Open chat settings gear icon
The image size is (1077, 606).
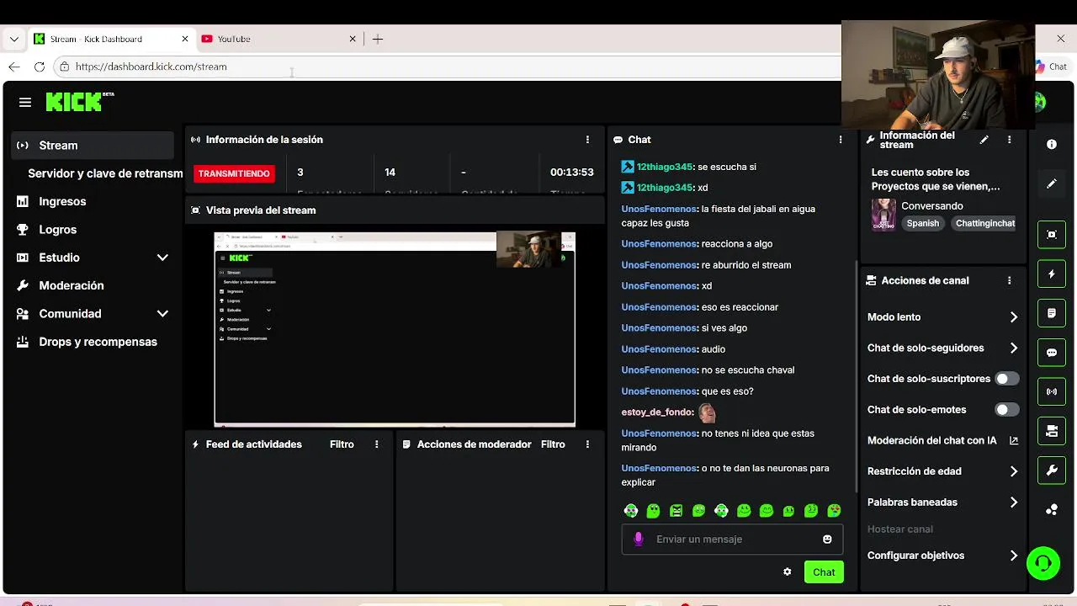787,572
